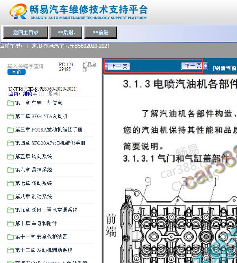Click the 3.1.3.1 气门和气缸盖部件 heading
This screenshot has height=263, width=237.
[176, 159]
